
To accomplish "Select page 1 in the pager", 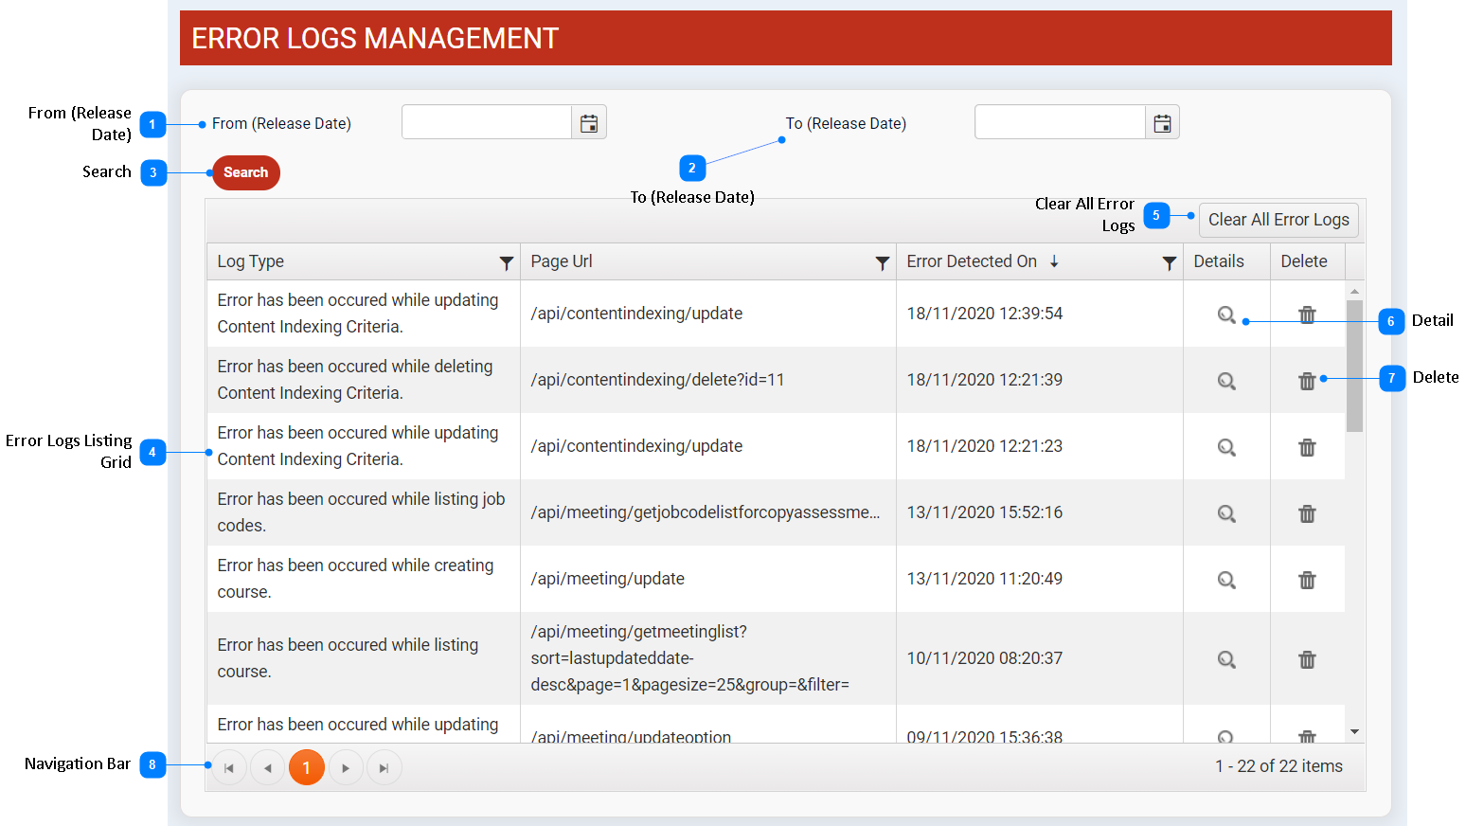I will point(307,768).
